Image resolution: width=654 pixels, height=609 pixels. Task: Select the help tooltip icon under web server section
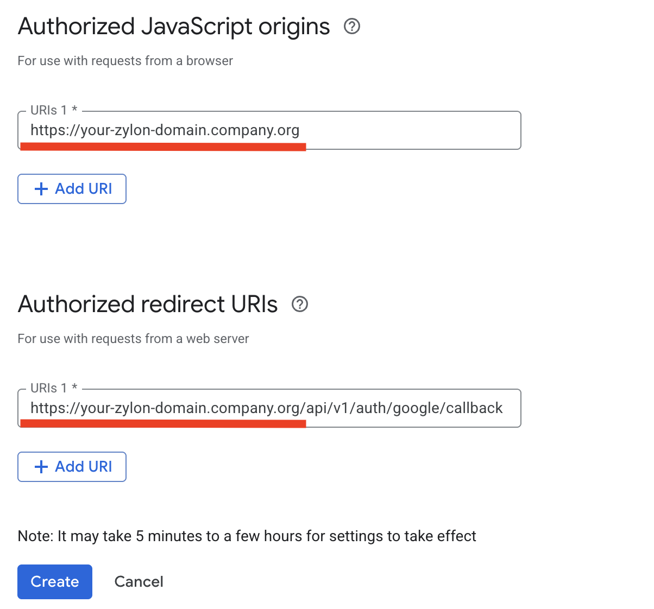(x=300, y=304)
